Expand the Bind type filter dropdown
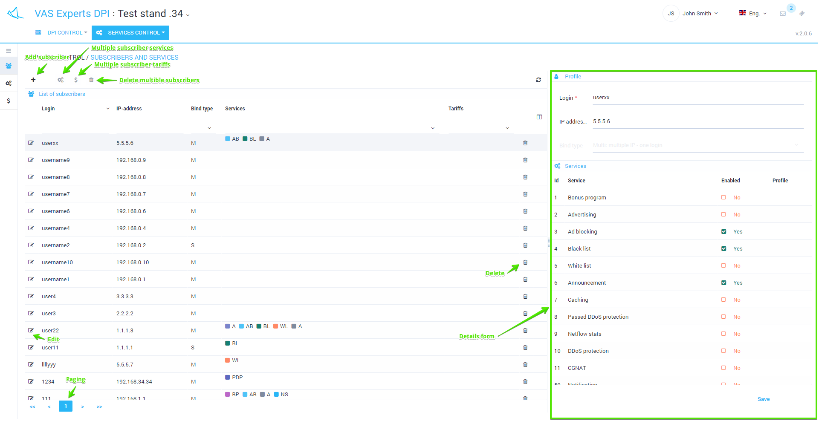Image resolution: width=819 pixels, height=421 pixels. (209, 128)
